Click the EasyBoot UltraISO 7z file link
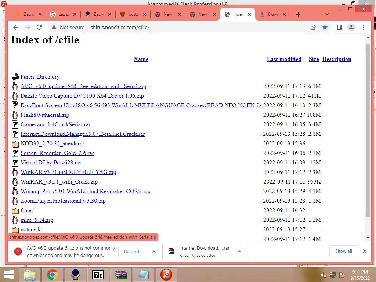Screen dimensions: 376x282 141,105
